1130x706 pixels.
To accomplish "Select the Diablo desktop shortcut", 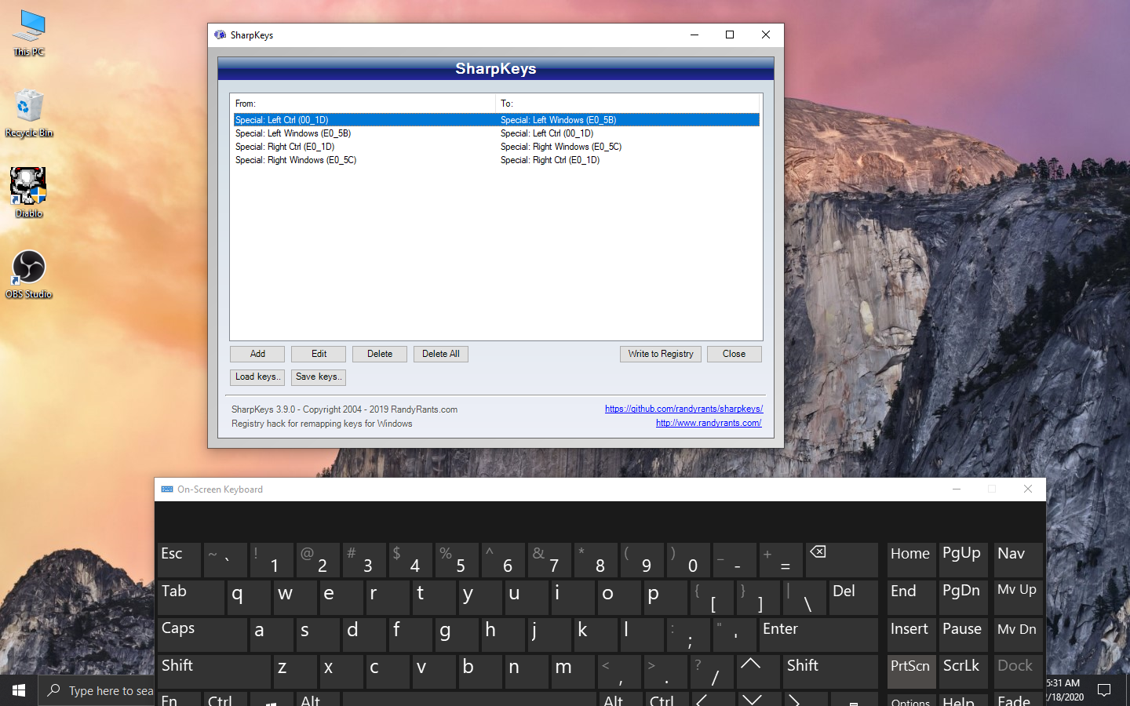I will (29, 192).
